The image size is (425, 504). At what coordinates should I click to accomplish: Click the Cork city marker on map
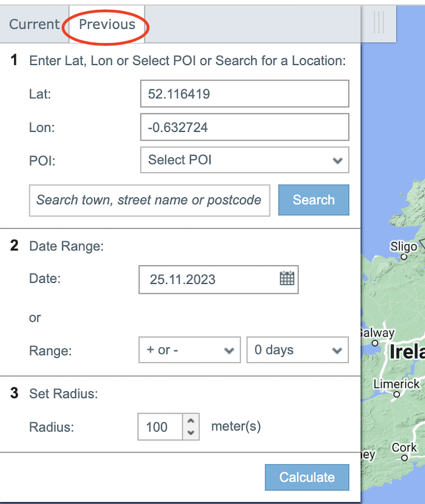[x=402, y=459]
